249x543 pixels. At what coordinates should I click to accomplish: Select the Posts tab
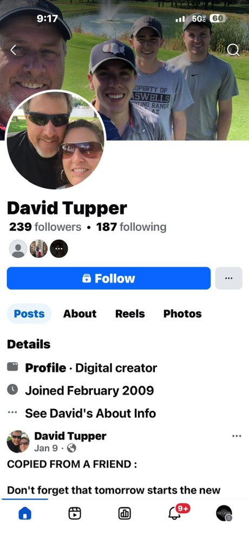coord(29,314)
